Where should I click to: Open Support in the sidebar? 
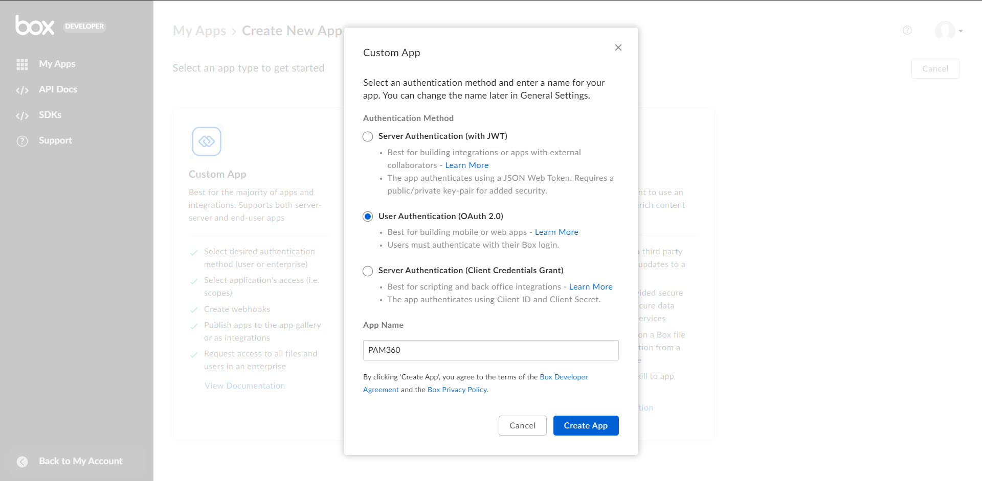pos(55,140)
